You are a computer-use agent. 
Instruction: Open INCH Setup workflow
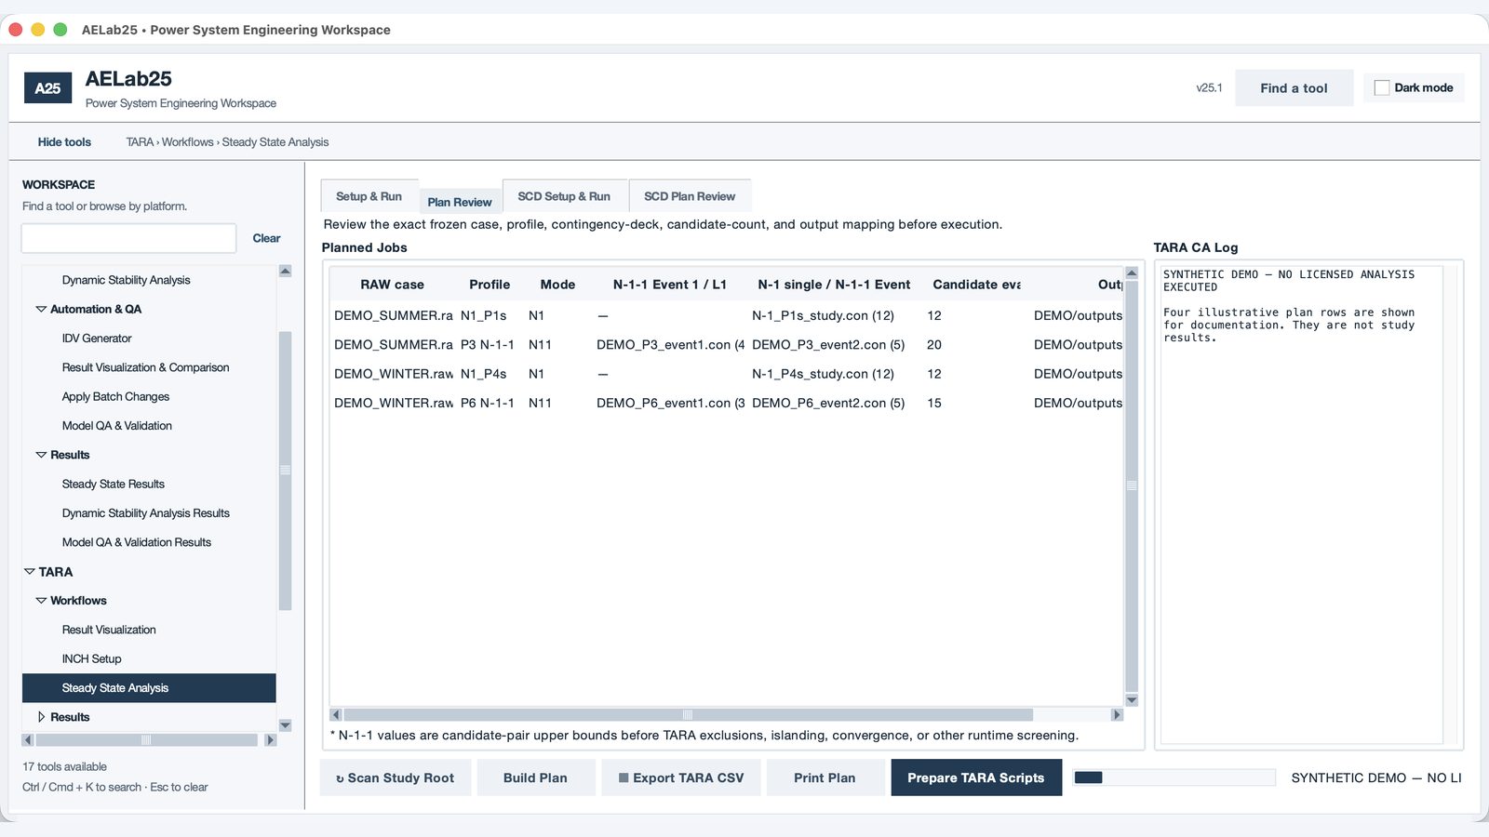click(91, 658)
